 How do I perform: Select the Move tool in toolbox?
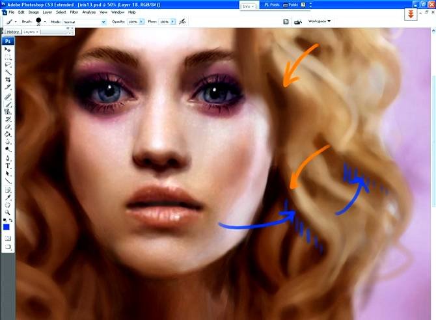tap(7, 49)
